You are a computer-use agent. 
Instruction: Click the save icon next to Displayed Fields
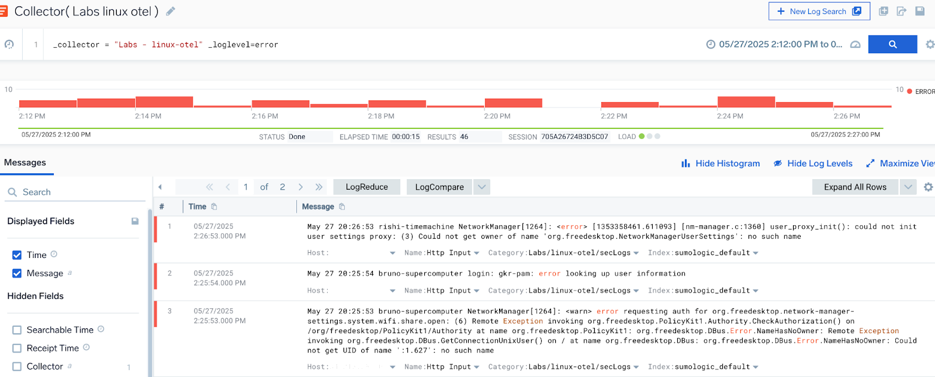pyautogui.click(x=135, y=221)
